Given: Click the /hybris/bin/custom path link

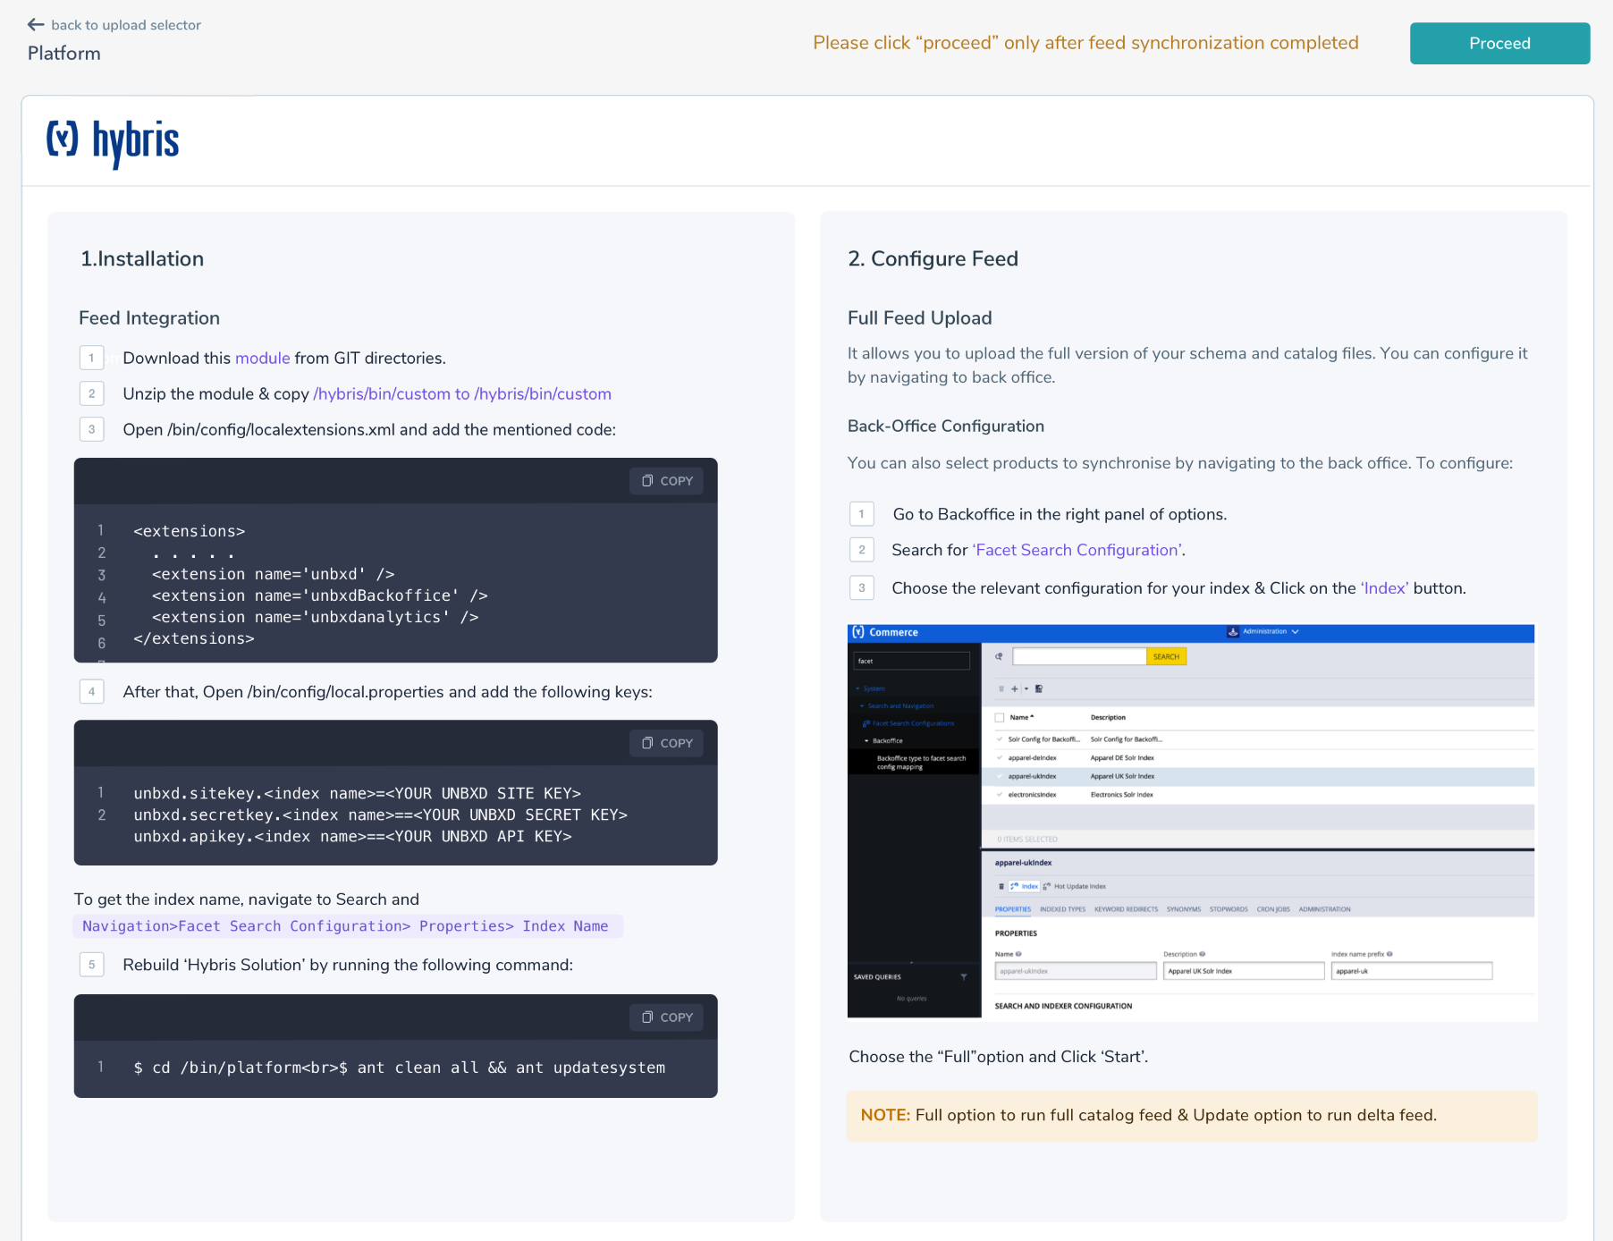Looking at the screenshot, I should point(462,393).
